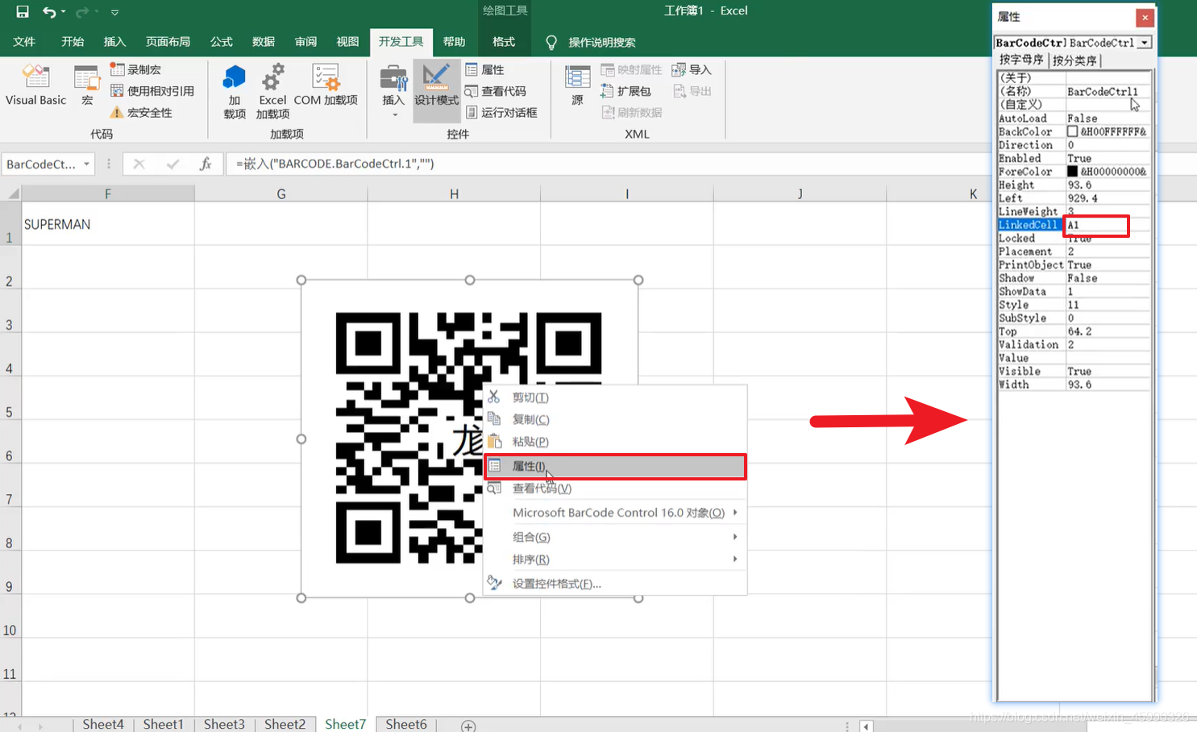This screenshot has height=732, width=1197.
Task: Click 导入 XML import
Action: [692, 70]
